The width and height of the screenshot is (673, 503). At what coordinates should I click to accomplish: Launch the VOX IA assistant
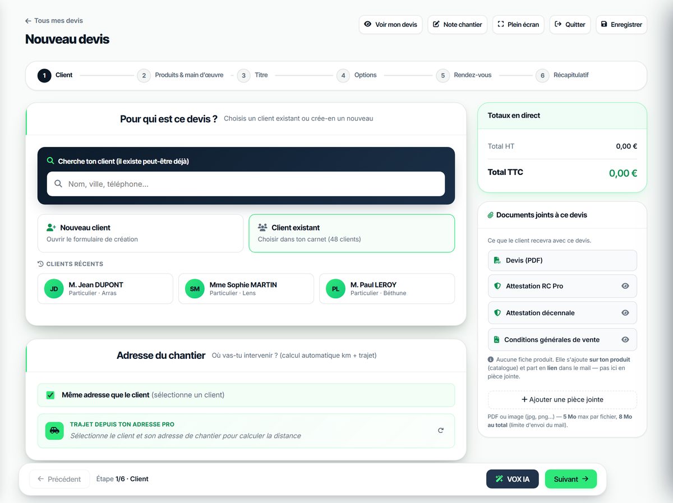[513, 479]
